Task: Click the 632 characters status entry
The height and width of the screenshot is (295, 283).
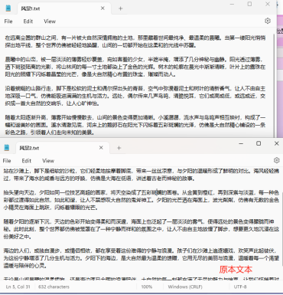Action: (54, 287)
